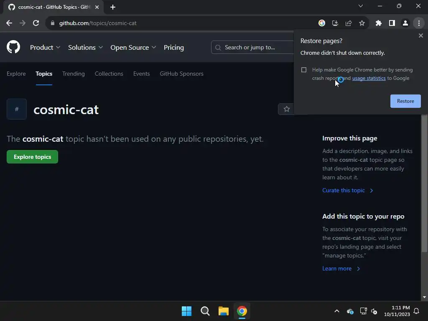The image size is (428, 321).
Task: Toggle the Chrome side panel icon
Action: 392,23
